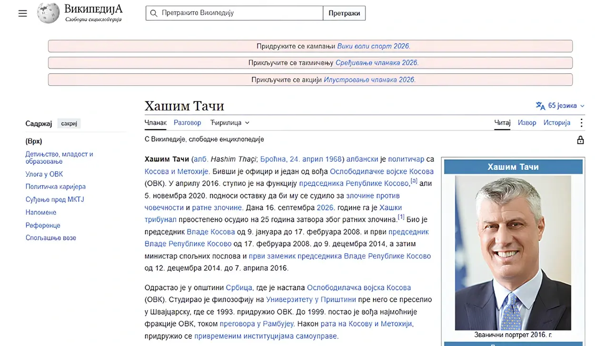Open the Универзитету у Приштини link
The height and width of the screenshot is (346, 595).
tap(311, 300)
